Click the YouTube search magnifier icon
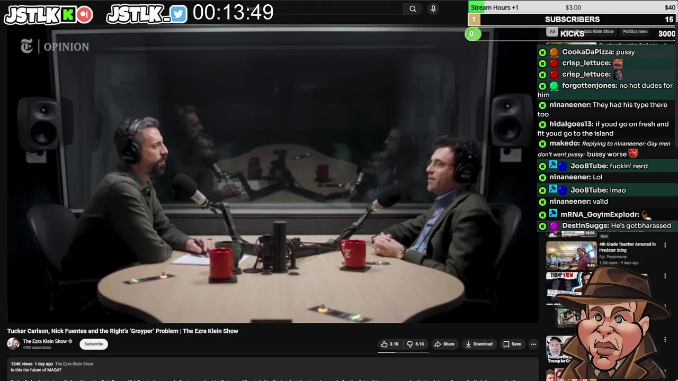Viewport: 678px width, 381px height. [x=413, y=8]
